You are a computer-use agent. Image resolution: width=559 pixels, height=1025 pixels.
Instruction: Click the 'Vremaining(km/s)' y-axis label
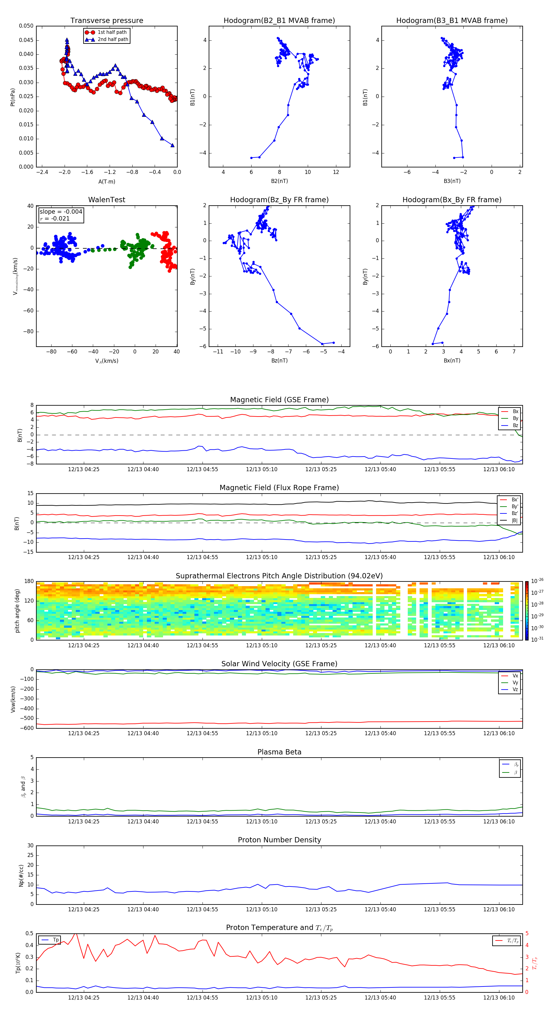[15, 276]
